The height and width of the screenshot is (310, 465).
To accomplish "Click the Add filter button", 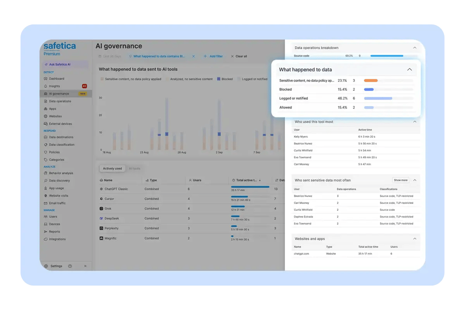I will (213, 56).
